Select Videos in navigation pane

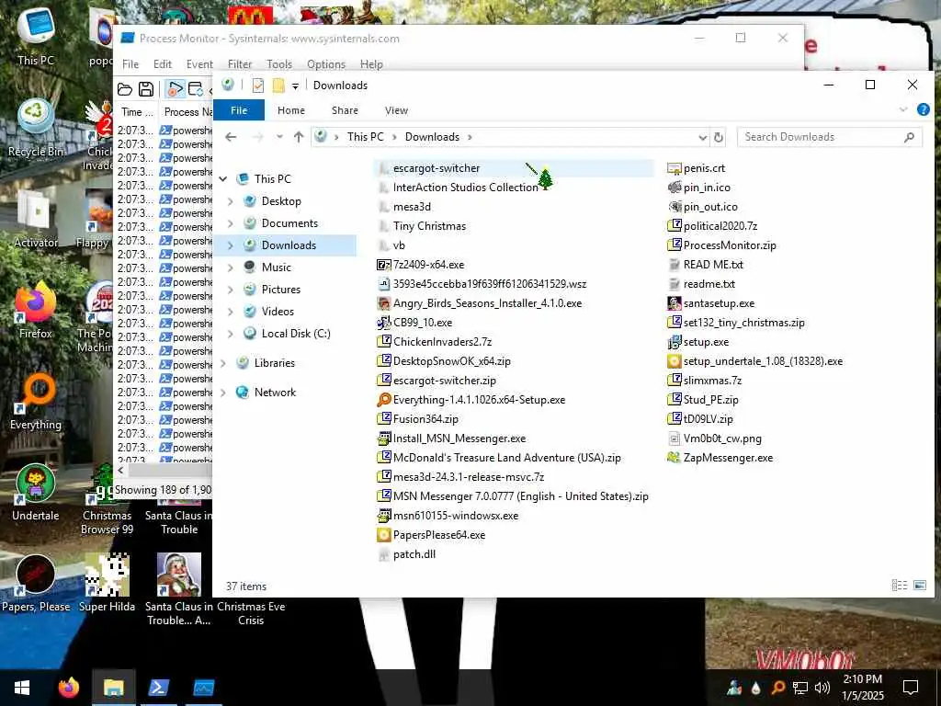(x=278, y=312)
